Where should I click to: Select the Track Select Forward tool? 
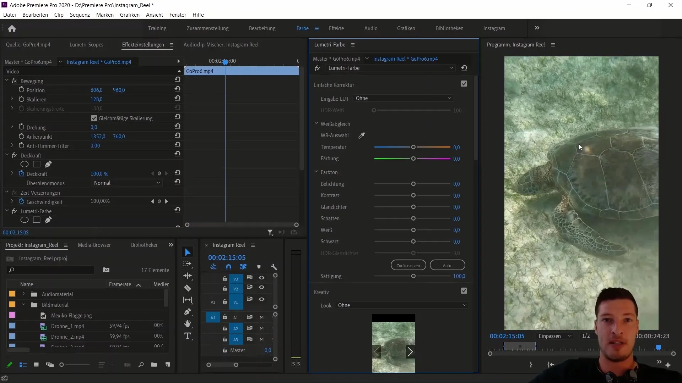(188, 264)
